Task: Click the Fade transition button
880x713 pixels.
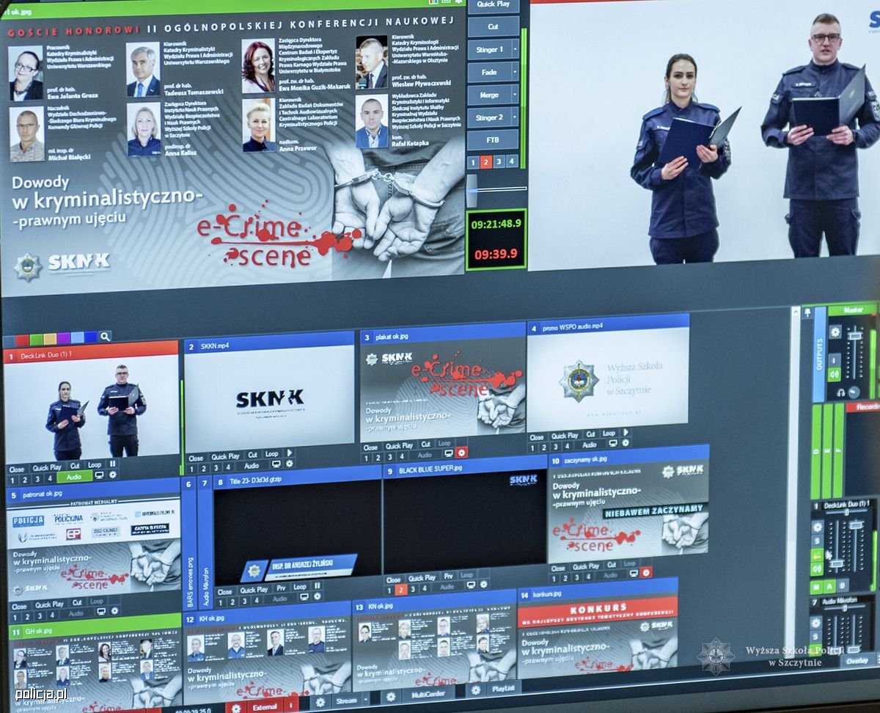Action: coord(488,73)
